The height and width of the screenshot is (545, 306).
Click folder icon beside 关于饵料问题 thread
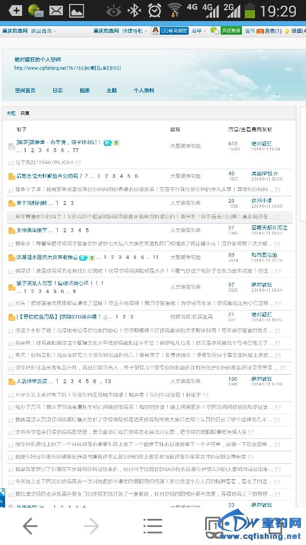pos(12,203)
